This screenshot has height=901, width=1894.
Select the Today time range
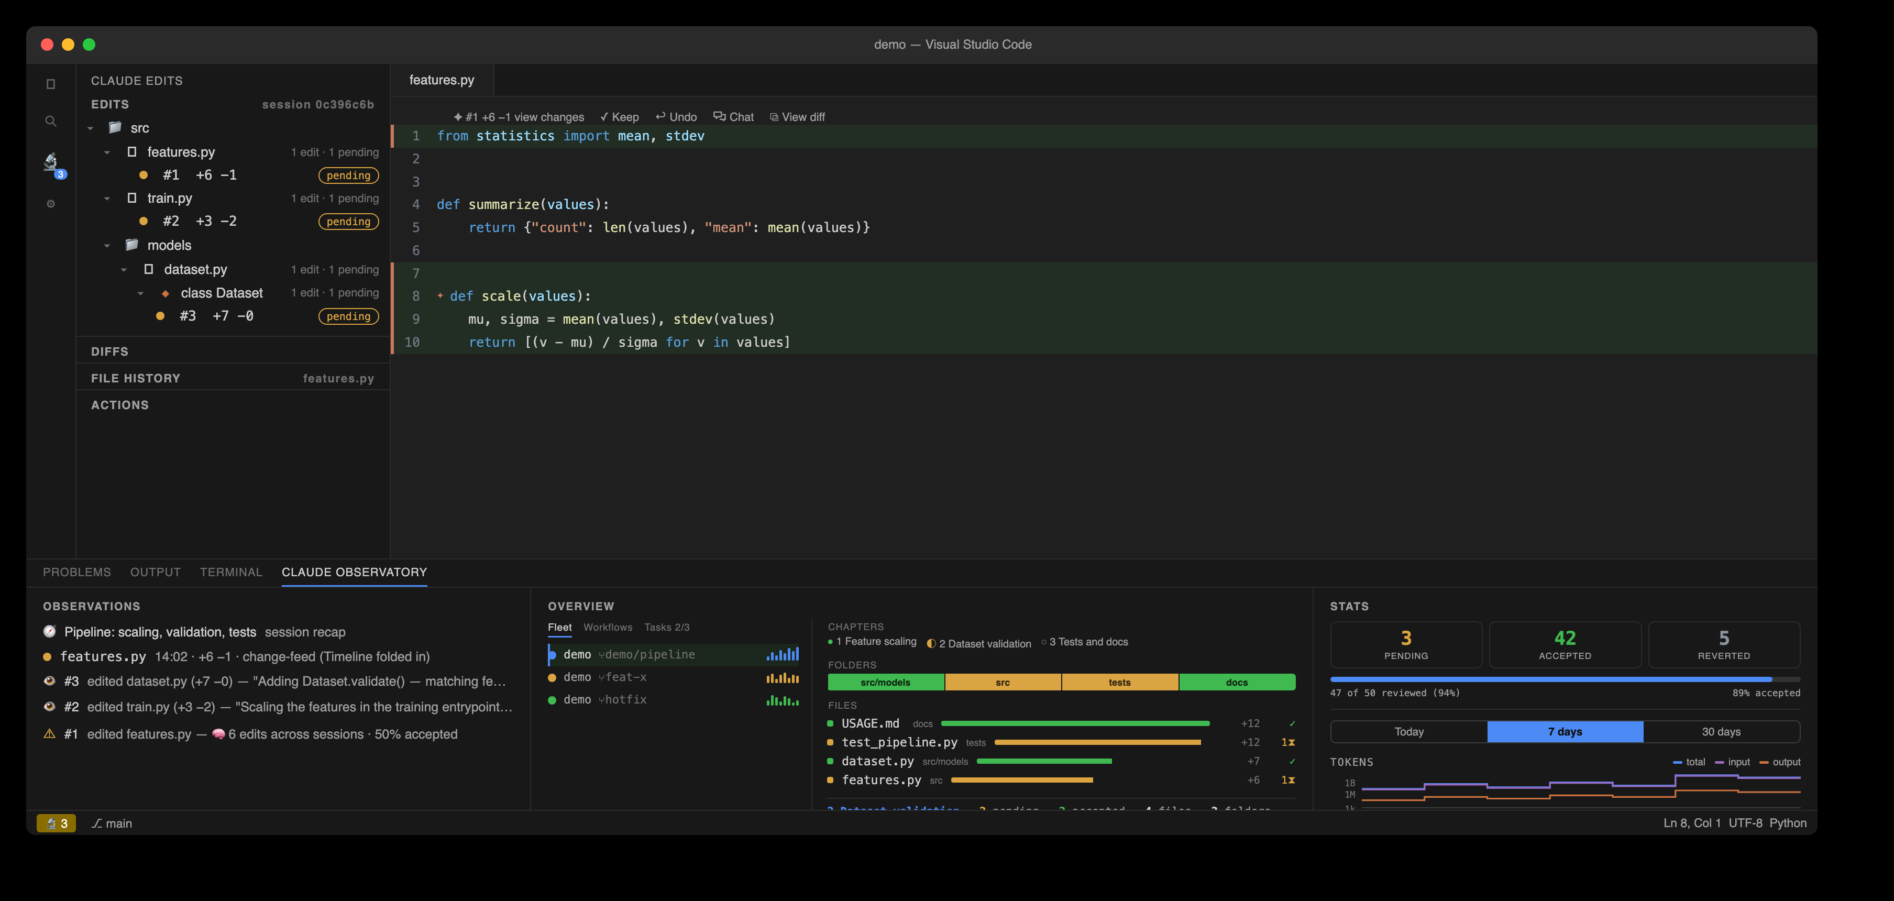[x=1409, y=731]
